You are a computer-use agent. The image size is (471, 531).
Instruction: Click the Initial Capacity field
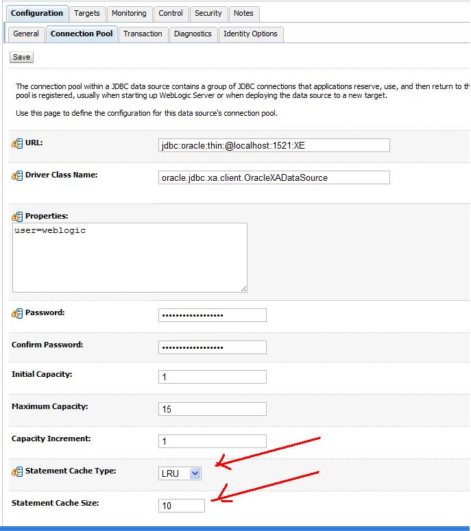(x=213, y=377)
